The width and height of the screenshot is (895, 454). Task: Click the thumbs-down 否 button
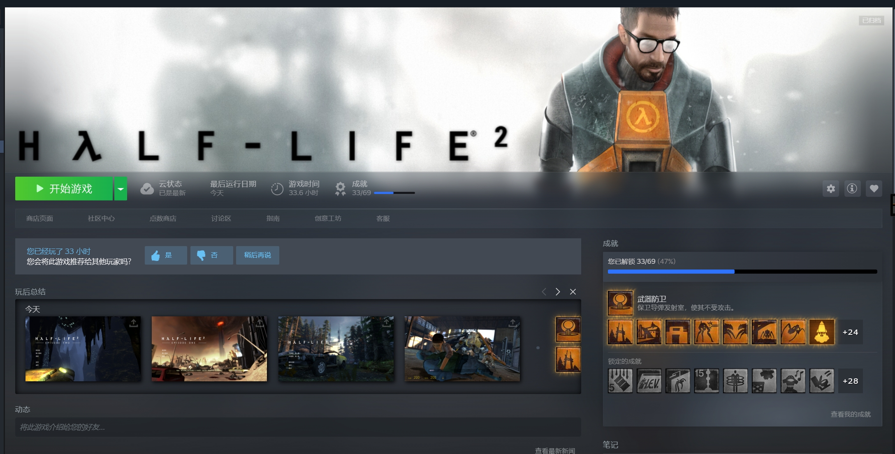coord(211,255)
